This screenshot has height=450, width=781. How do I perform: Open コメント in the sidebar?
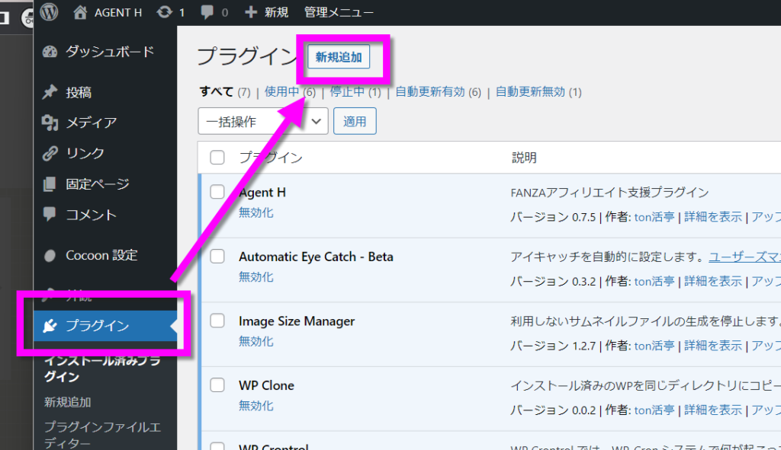coord(92,215)
